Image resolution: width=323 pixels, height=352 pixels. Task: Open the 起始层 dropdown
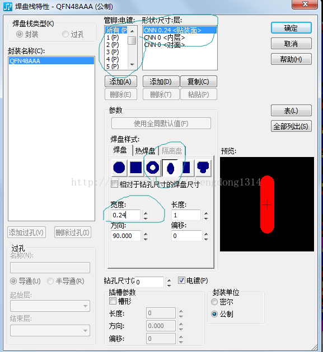50,306
